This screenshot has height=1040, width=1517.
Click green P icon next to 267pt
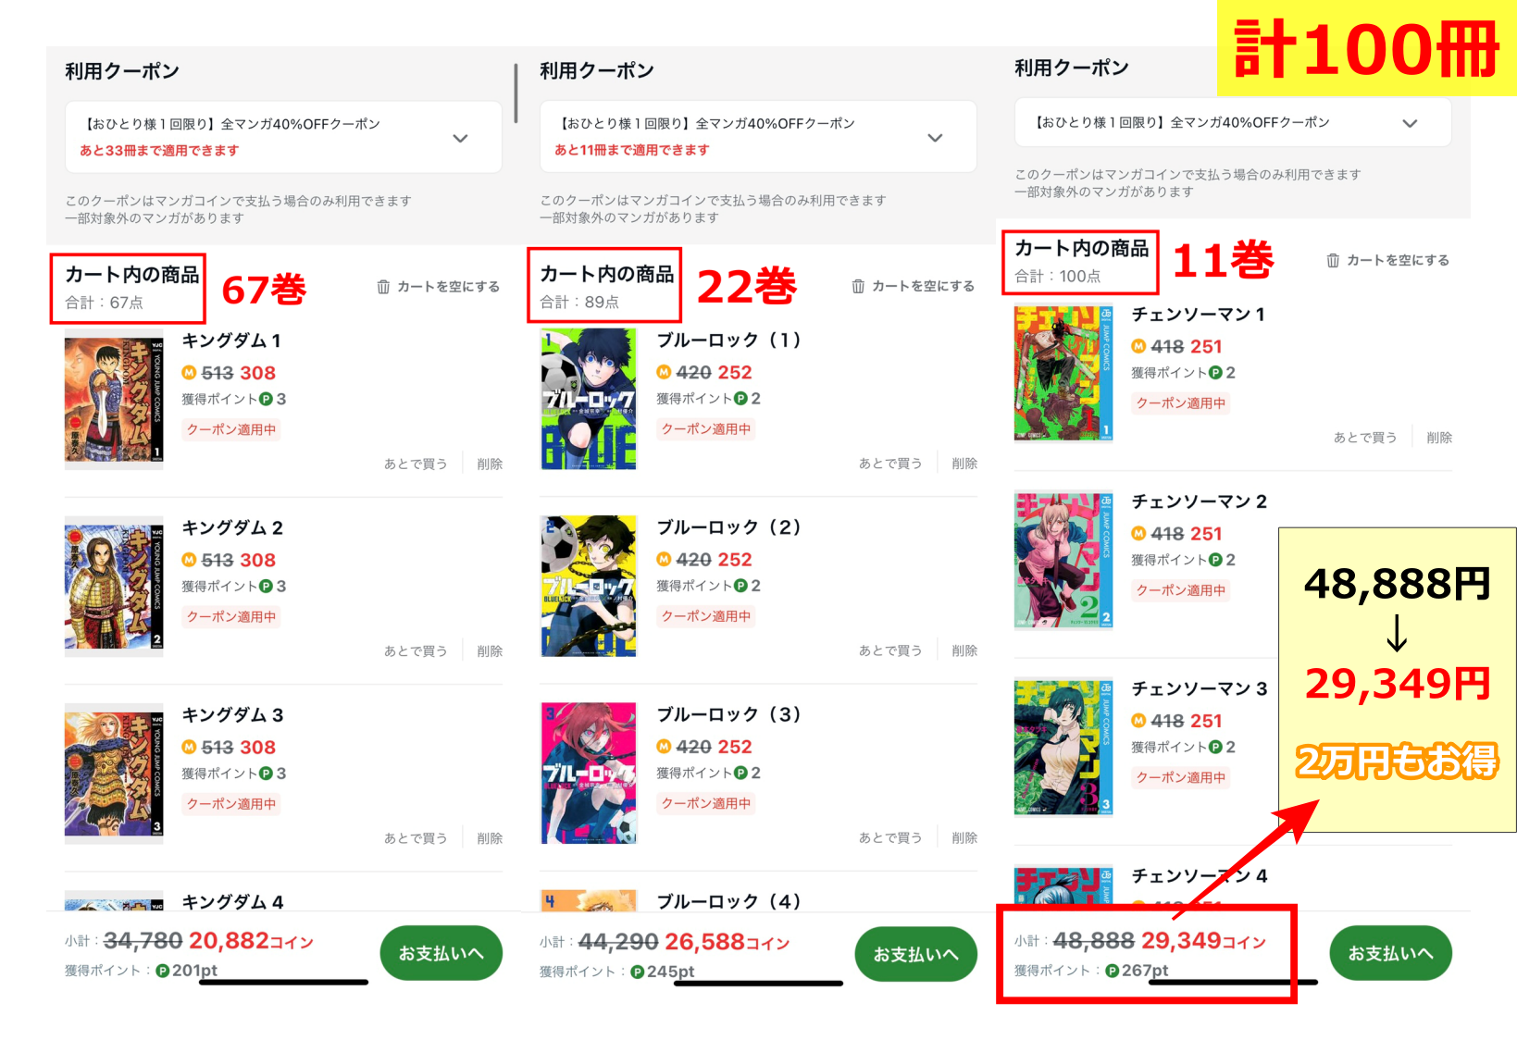pyautogui.click(x=1113, y=971)
